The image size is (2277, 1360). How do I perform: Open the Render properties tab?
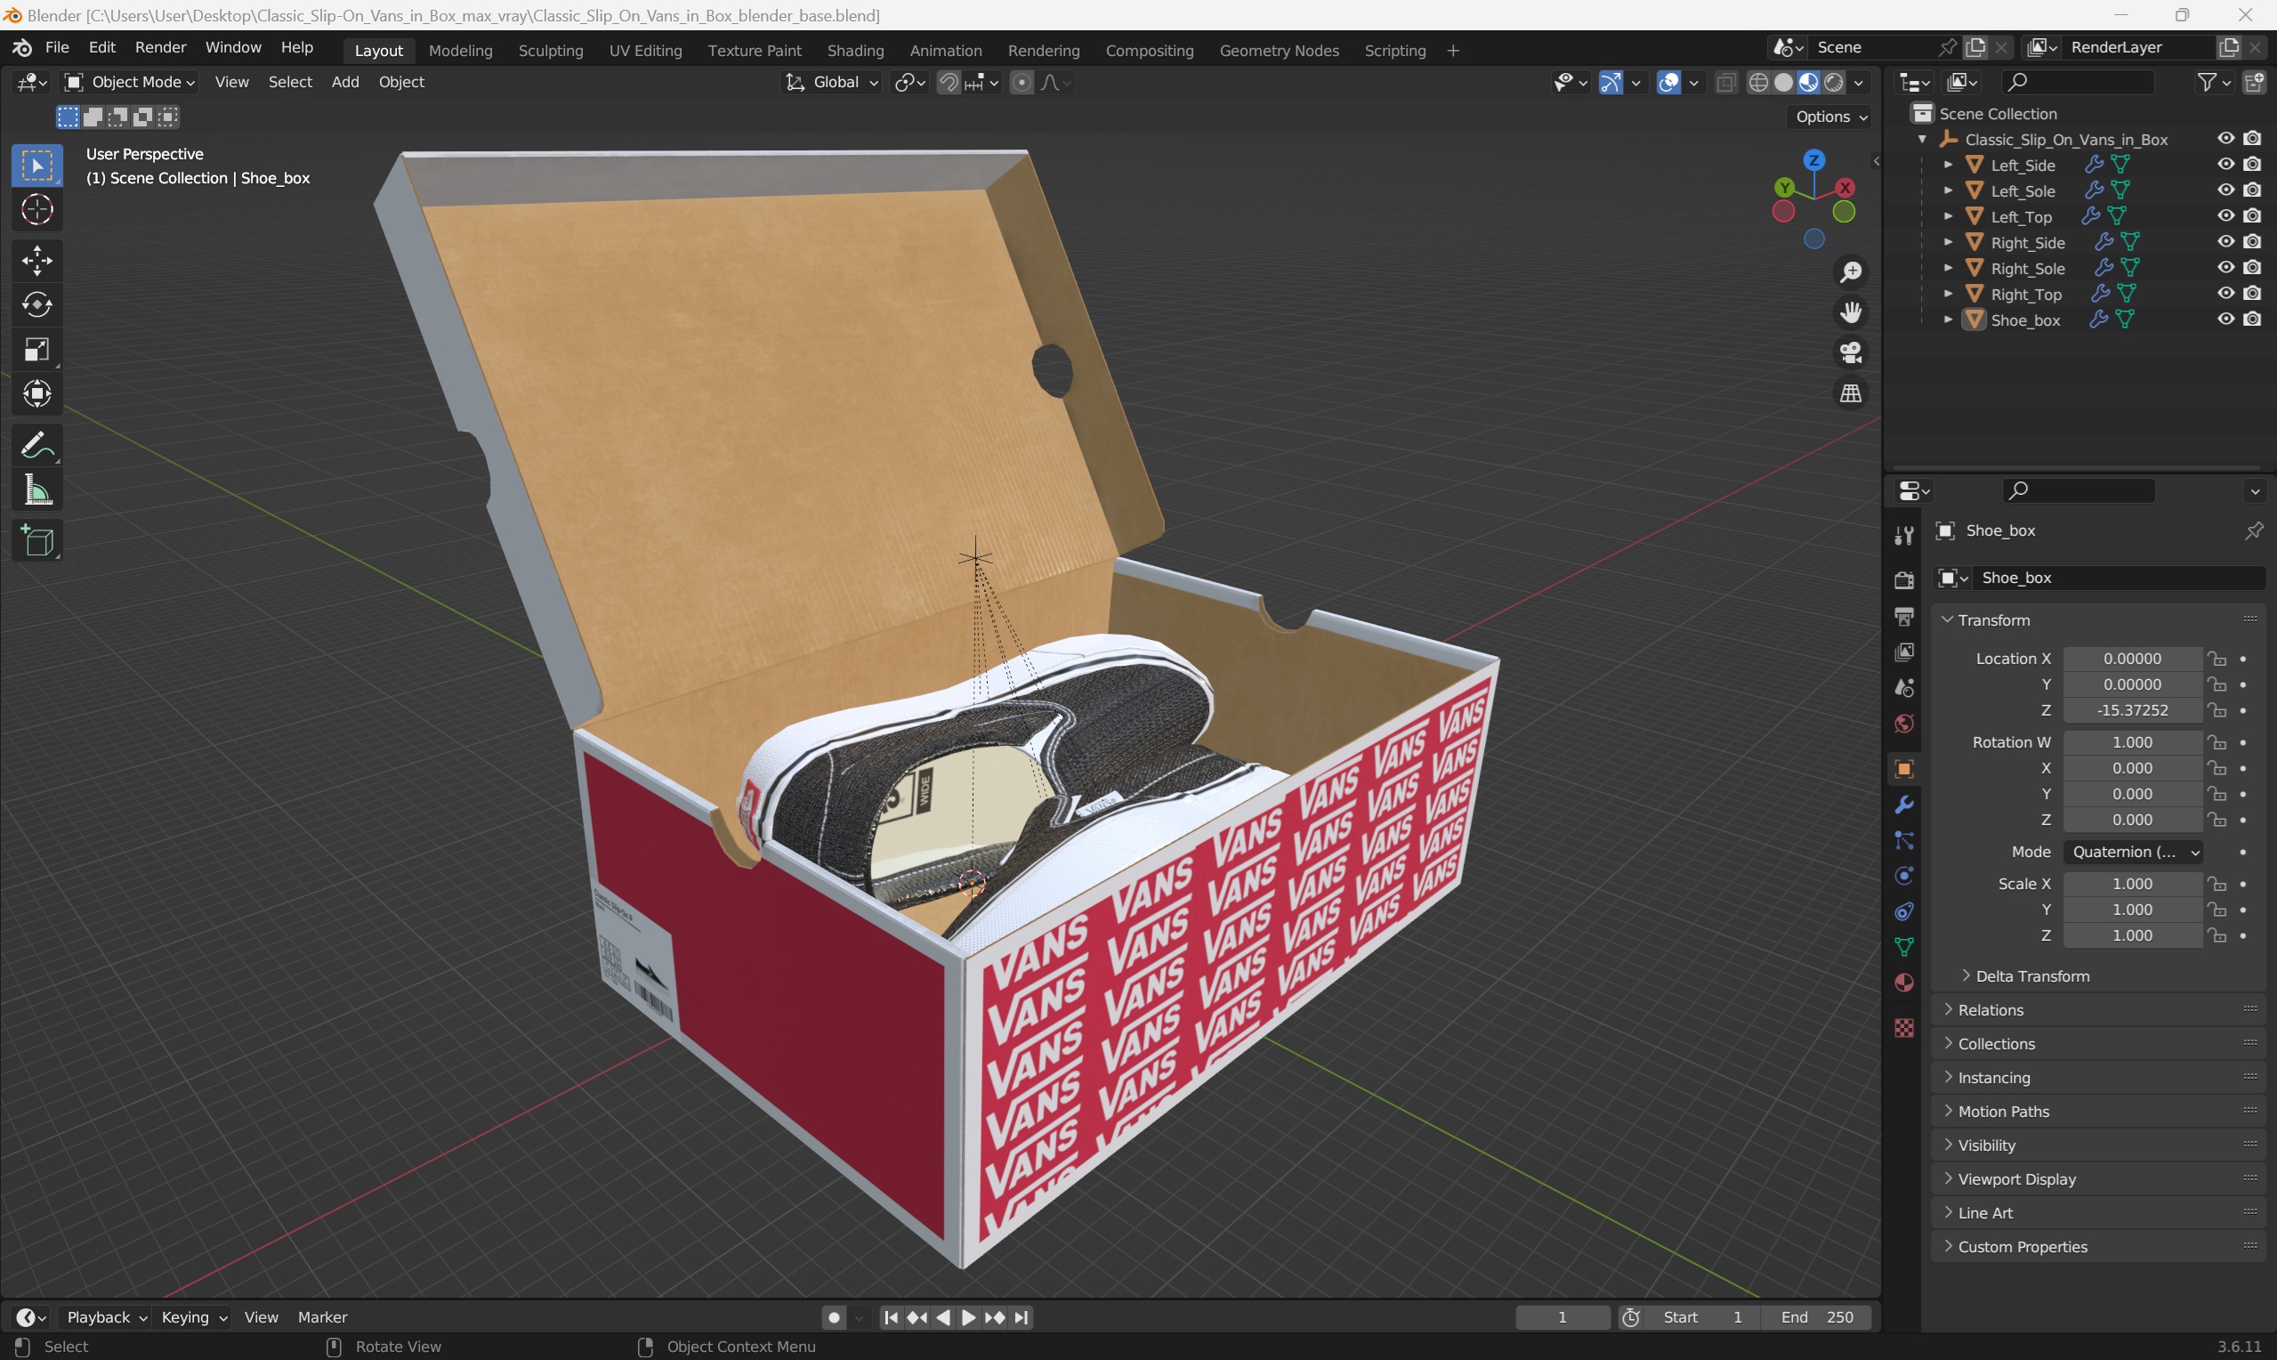(x=1904, y=580)
